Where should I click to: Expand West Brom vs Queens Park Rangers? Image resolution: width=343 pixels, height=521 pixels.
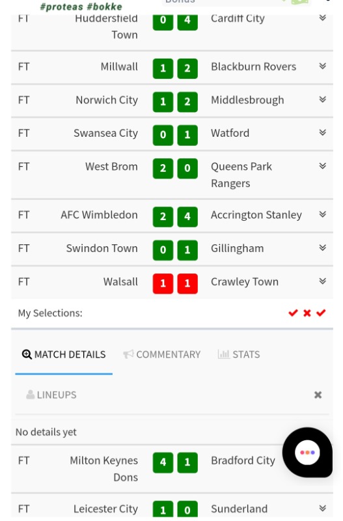(x=322, y=166)
